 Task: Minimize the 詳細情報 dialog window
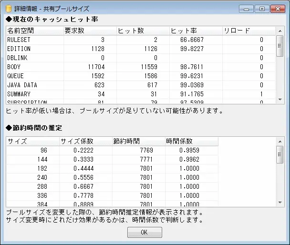[x=246, y=9]
